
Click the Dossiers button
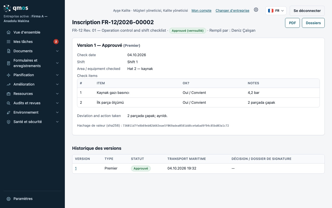[x=313, y=23]
